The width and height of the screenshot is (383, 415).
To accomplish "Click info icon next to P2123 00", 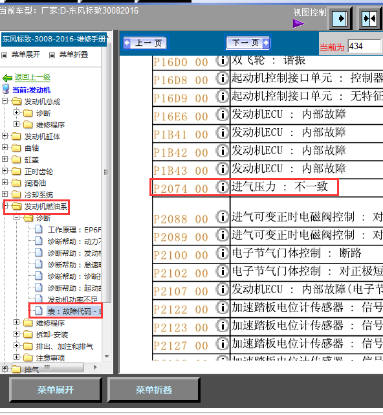I will (223, 326).
